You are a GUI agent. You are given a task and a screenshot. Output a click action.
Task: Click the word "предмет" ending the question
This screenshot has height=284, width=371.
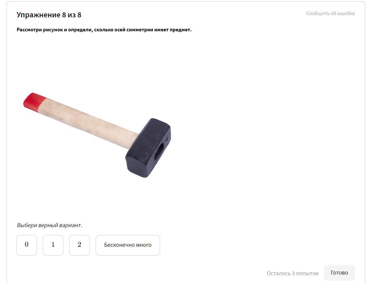(x=180, y=30)
